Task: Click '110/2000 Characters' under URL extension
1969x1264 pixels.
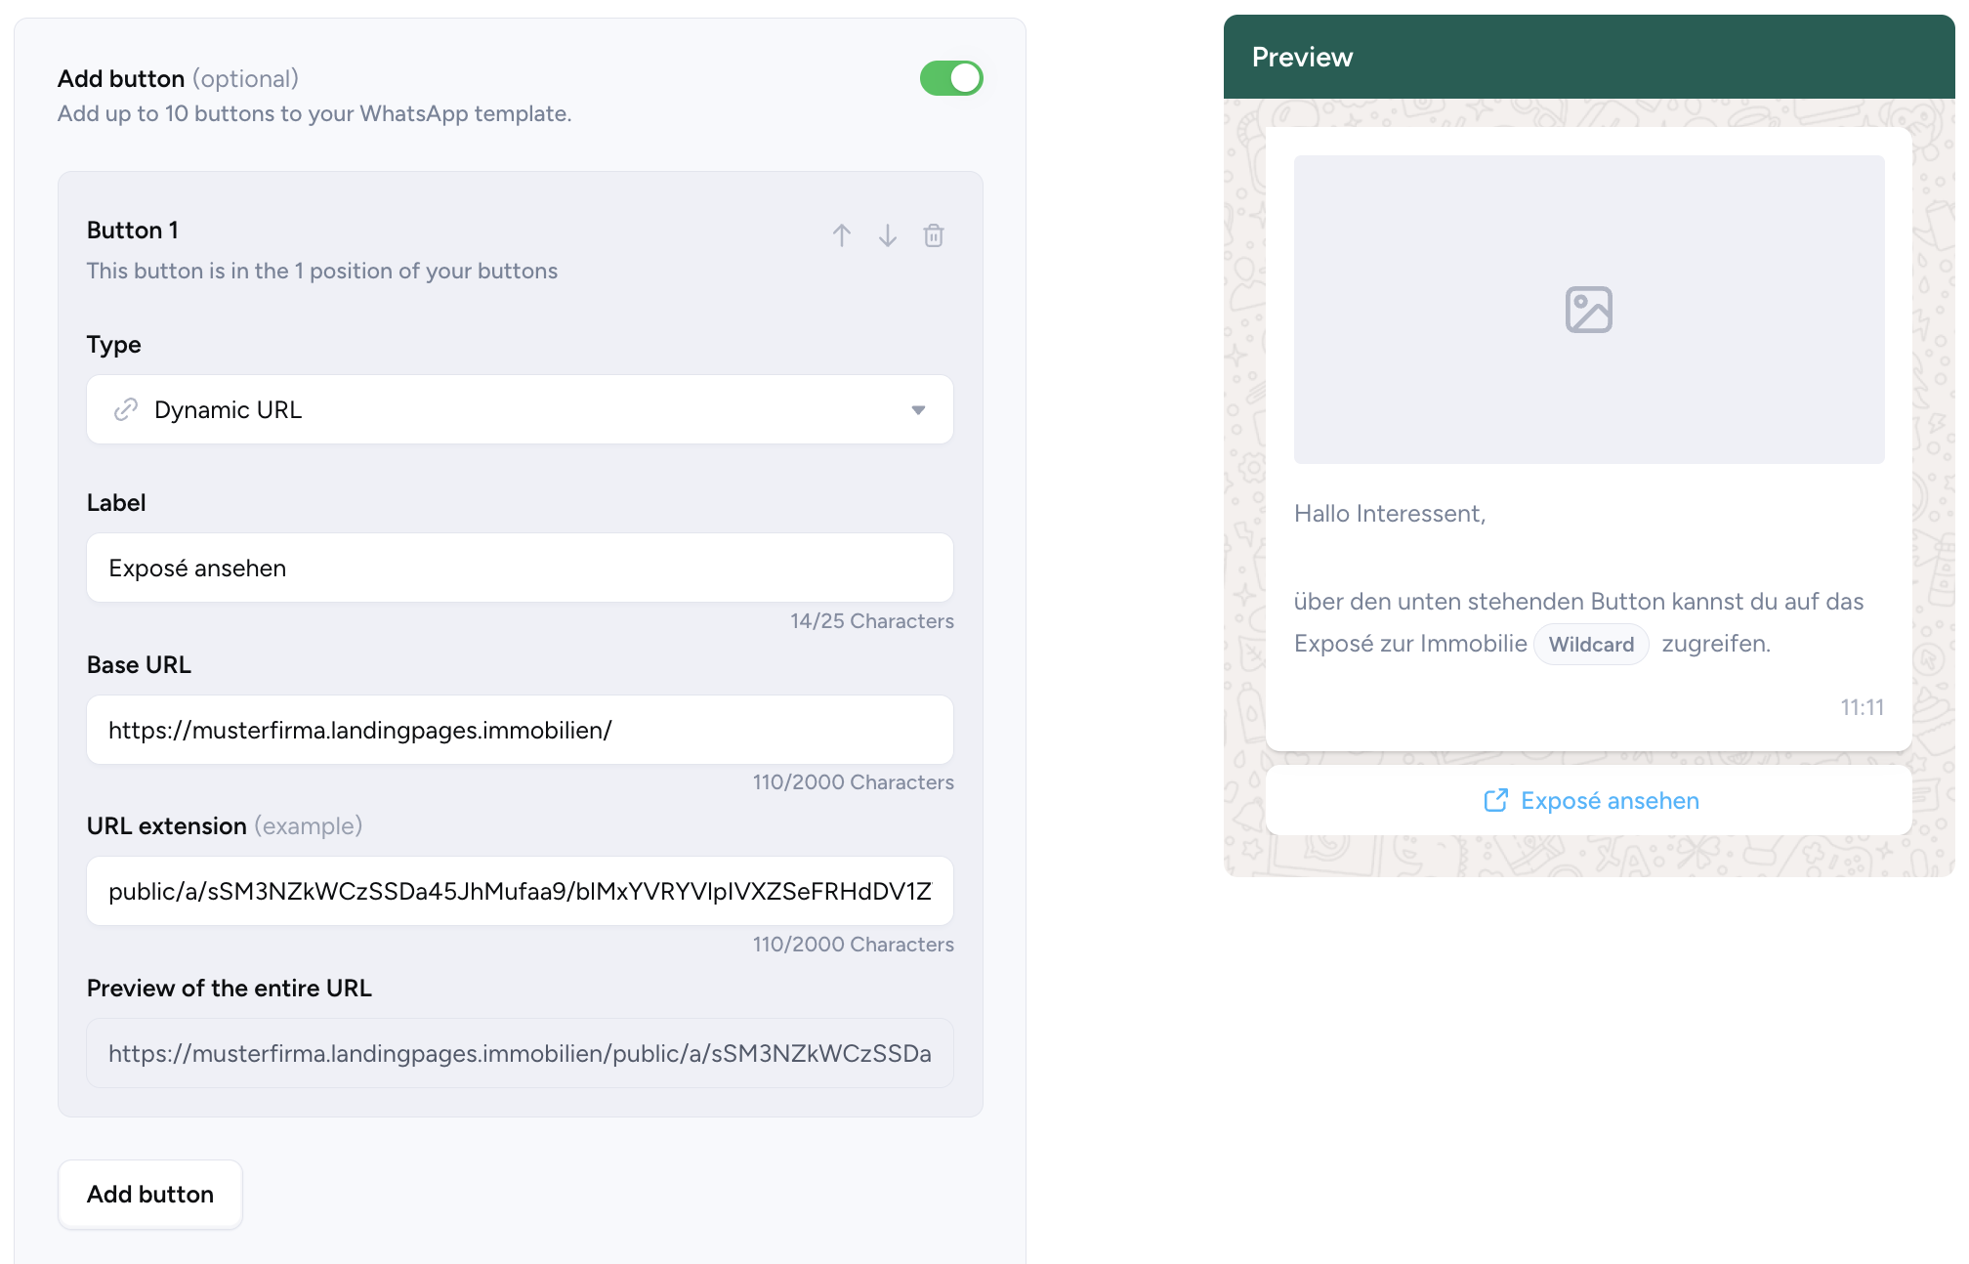Action: 854,945
